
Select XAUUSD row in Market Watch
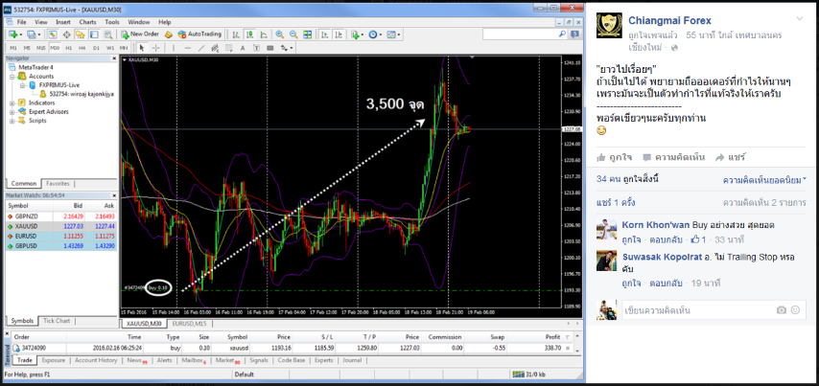tap(61, 226)
